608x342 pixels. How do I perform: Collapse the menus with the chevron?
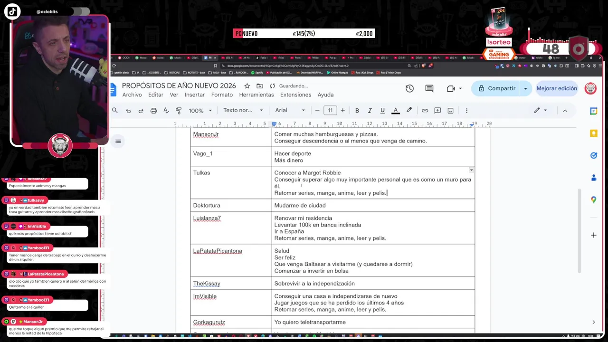pyautogui.click(x=565, y=110)
